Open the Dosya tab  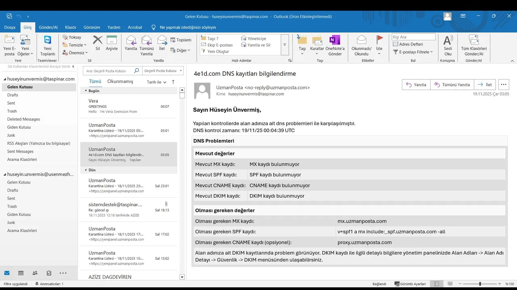pos(10,27)
